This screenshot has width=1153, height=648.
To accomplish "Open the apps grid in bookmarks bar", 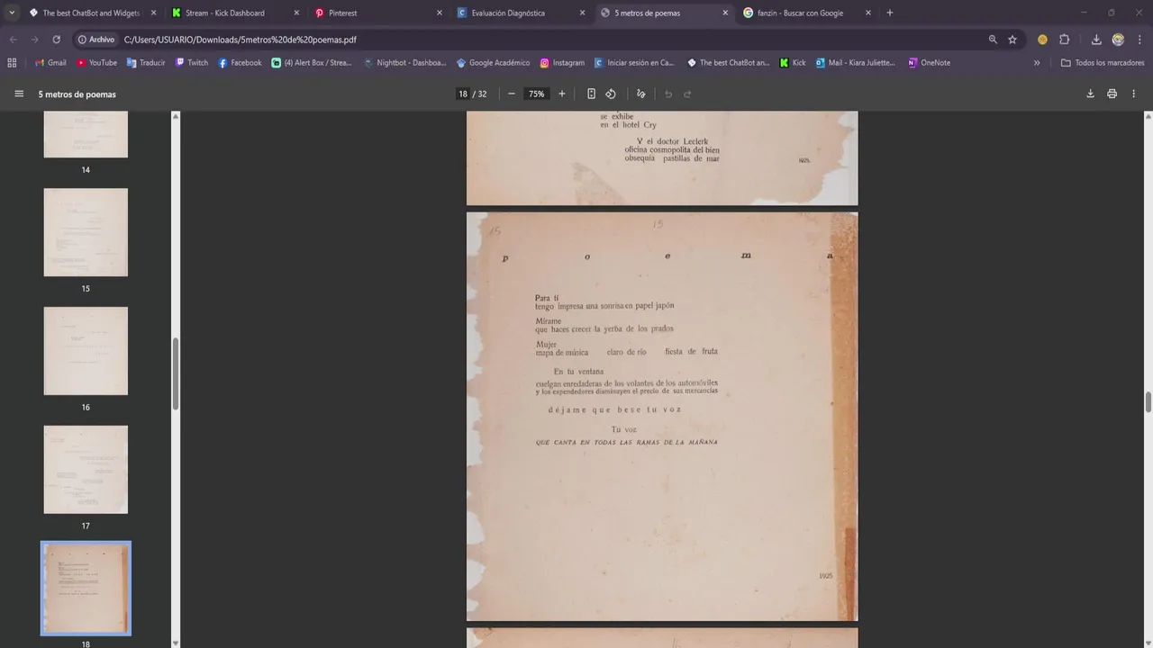I will pos(12,63).
